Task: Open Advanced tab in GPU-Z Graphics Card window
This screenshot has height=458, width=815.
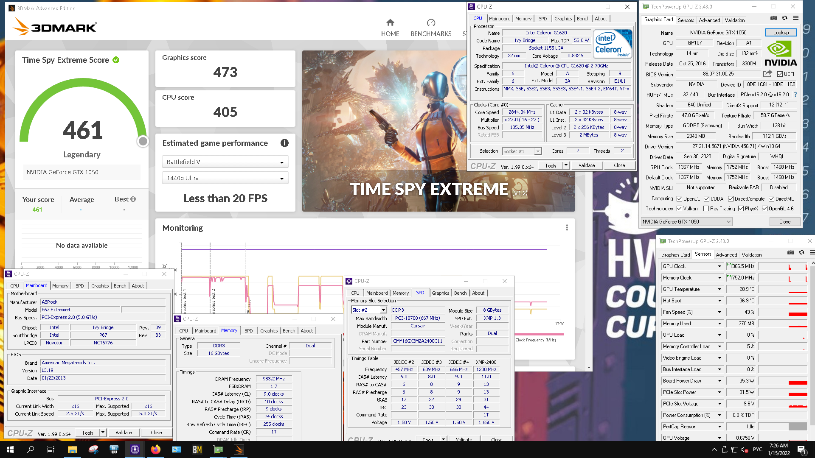Action: click(x=709, y=20)
